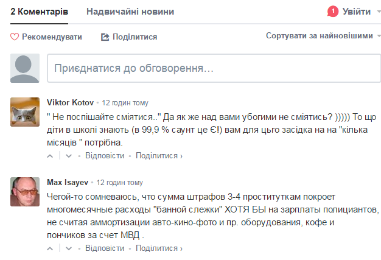Click the Поділитися share arrow icon
The image size is (381, 260).
105,37
